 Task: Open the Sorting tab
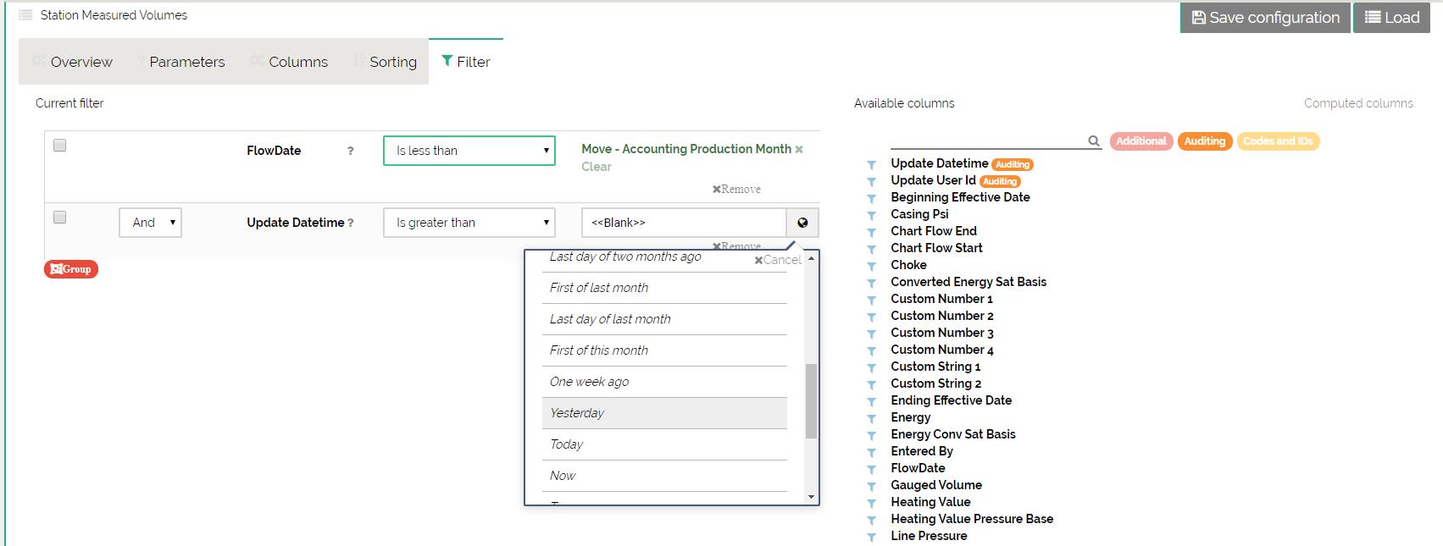click(392, 62)
